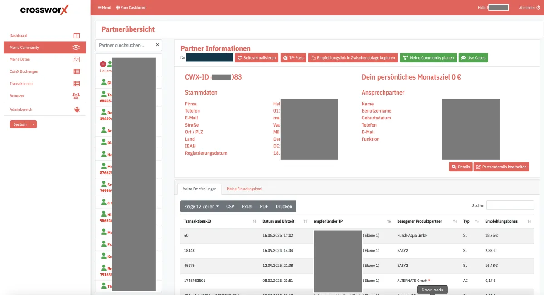The image size is (544, 295).
Task: Clear the partner search with X icon
Action: click(x=157, y=45)
